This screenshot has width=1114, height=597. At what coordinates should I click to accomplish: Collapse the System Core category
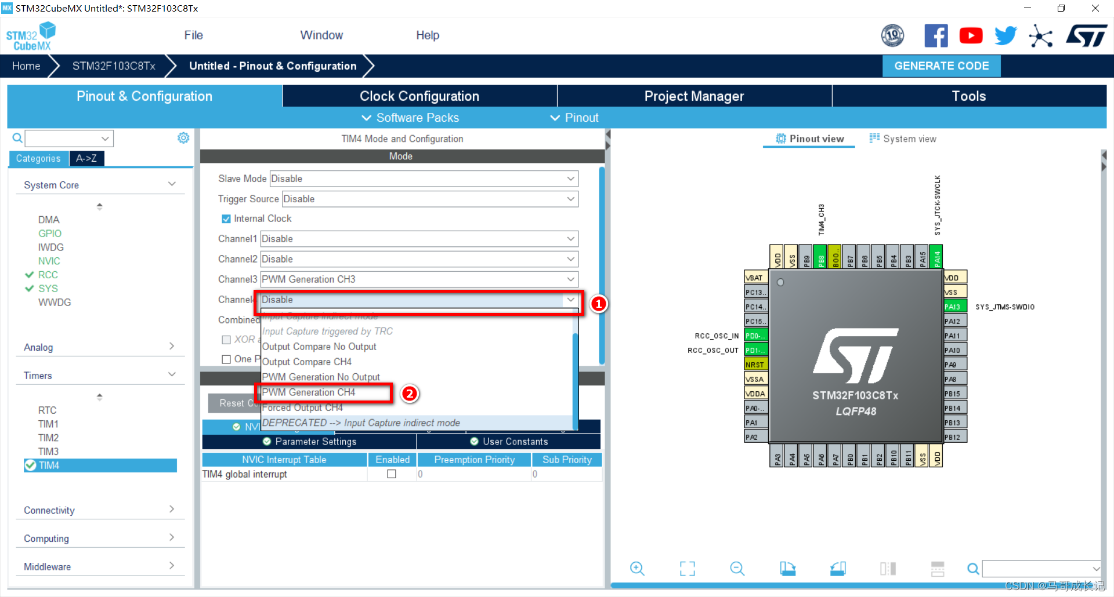pyautogui.click(x=100, y=185)
